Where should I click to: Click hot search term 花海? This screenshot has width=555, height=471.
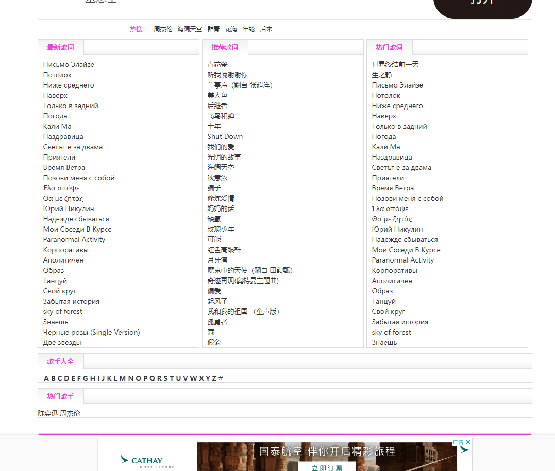point(231,29)
